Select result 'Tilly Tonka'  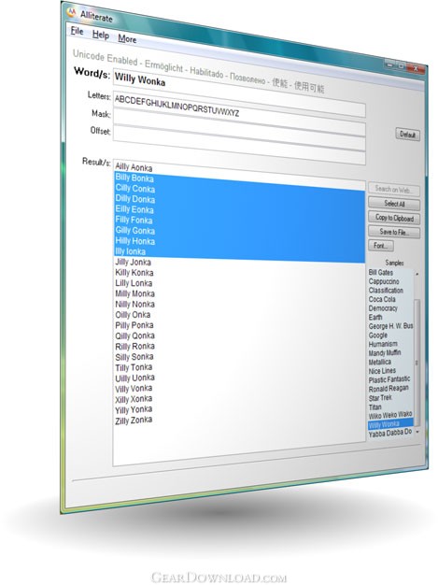point(134,367)
